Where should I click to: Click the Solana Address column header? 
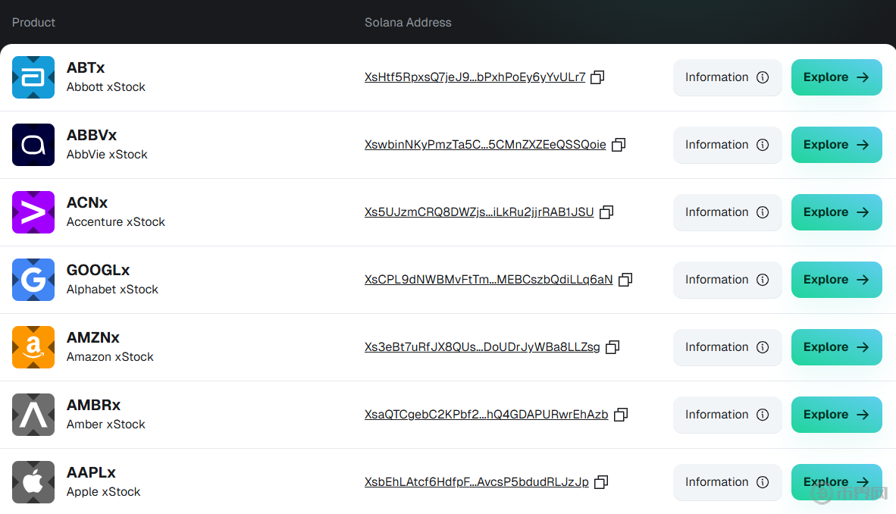pyautogui.click(x=408, y=23)
